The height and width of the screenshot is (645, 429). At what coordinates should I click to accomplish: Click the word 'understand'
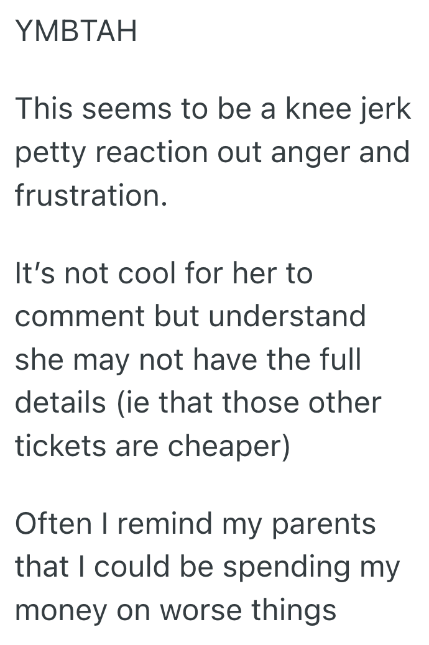287,316
